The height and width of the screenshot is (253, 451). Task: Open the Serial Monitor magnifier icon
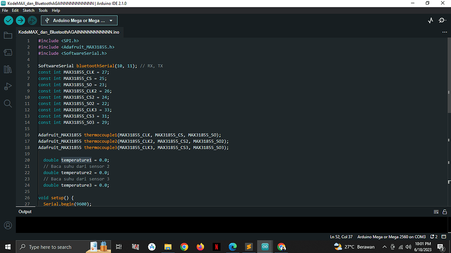click(x=442, y=21)
